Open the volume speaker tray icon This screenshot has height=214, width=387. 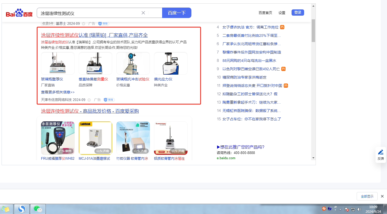pos(359,209)
